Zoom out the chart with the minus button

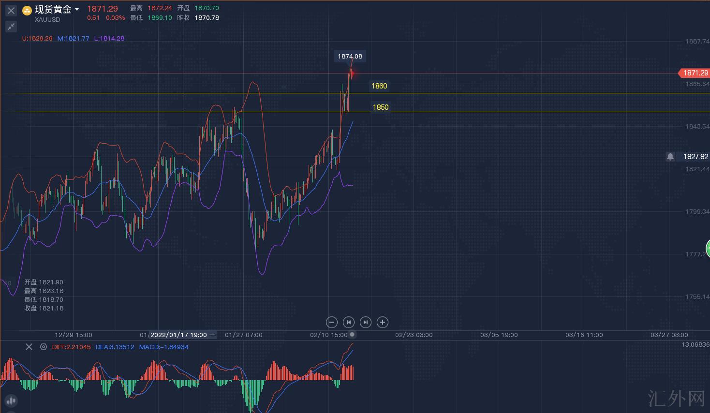click(332, 322)
